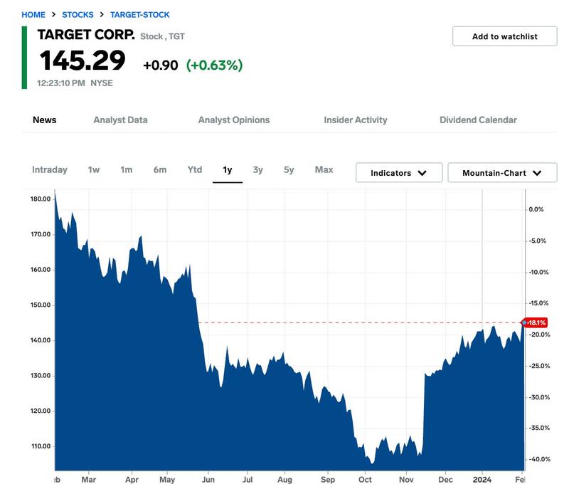This screenshot has height=499, width=569.
Task: Select the 5y chart range
Action: click(x=289, y=170)
